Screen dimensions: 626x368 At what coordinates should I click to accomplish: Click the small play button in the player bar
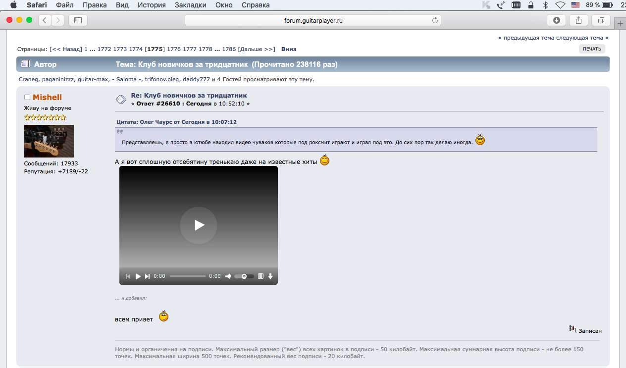(138, 276)
